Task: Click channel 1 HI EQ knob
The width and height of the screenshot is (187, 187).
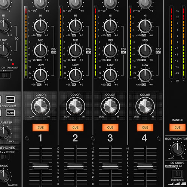Action: click(x=41, y=26)
